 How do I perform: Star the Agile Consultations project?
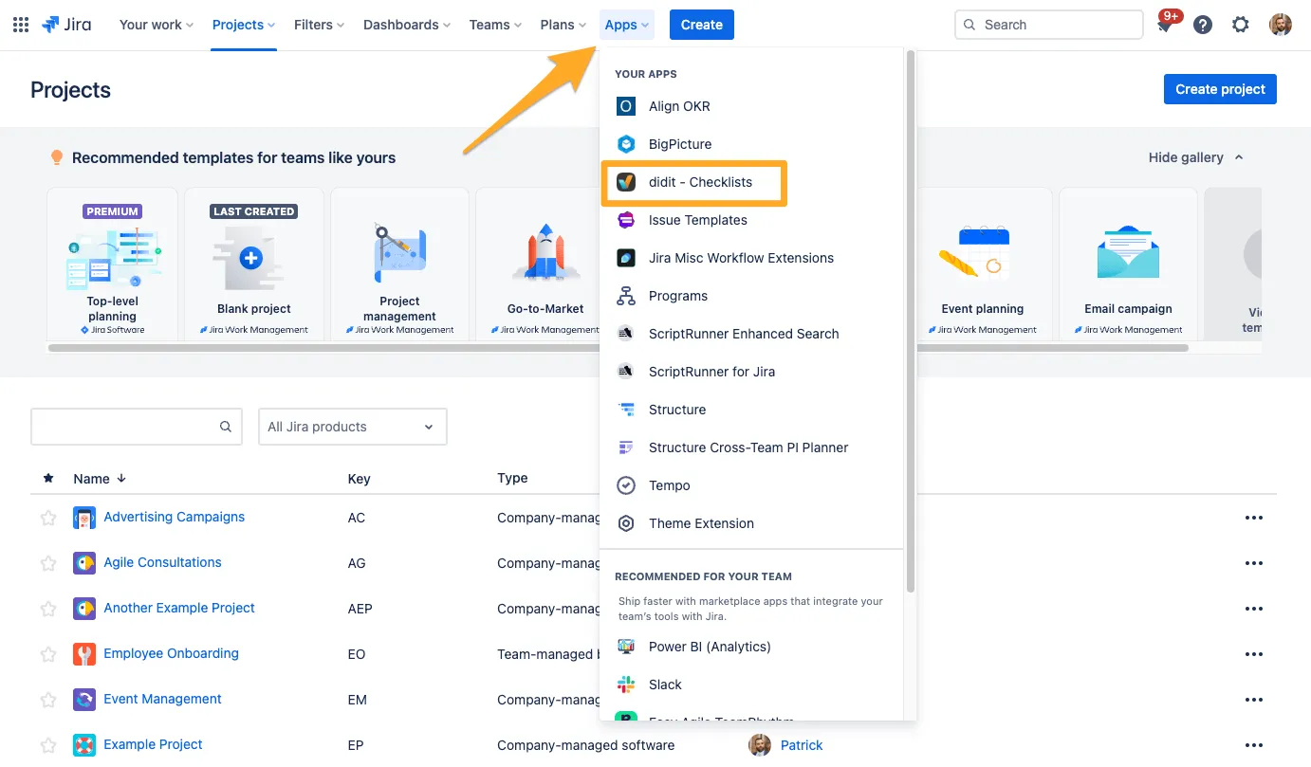point(48,563)
